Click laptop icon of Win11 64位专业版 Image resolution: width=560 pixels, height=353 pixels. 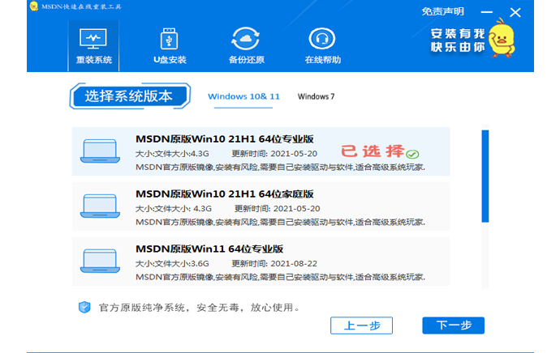point(100,261)
